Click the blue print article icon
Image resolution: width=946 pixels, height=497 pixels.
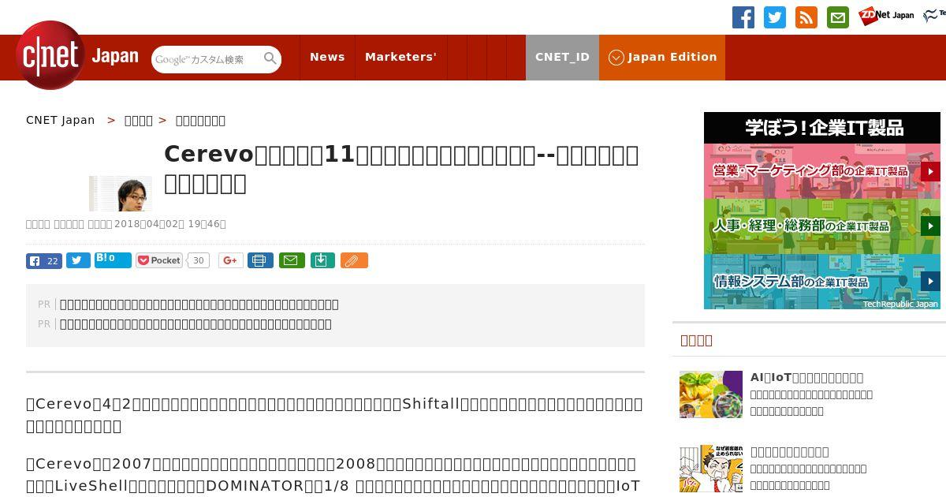tap(260, 260)
